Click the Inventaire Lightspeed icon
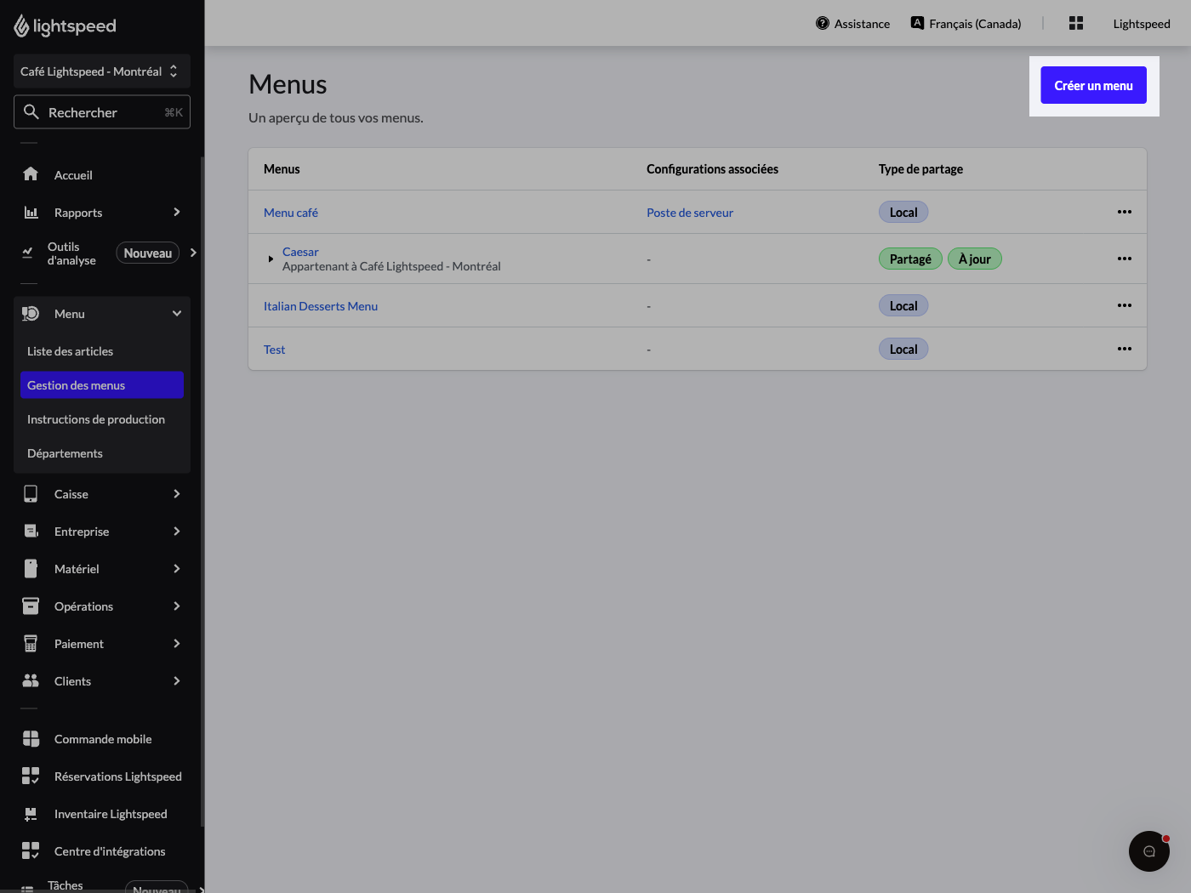This screenshot has height=893, width=1191. point(31,814)
